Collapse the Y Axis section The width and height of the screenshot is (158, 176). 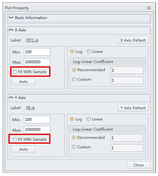11,98
